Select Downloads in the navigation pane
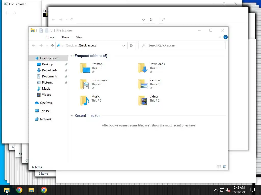261x195 pixels. pos(49,70)
